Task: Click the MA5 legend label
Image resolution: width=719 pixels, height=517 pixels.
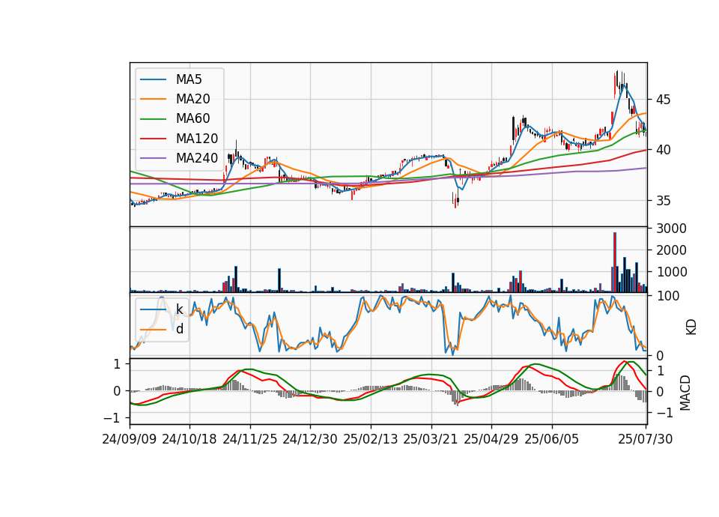Action: pyautogui.click(x=189, y=79)
